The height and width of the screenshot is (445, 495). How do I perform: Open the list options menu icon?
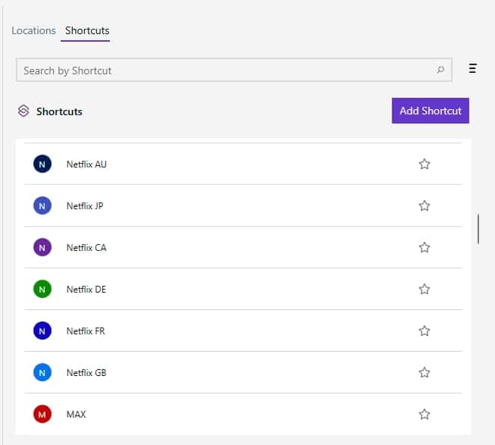472,69
